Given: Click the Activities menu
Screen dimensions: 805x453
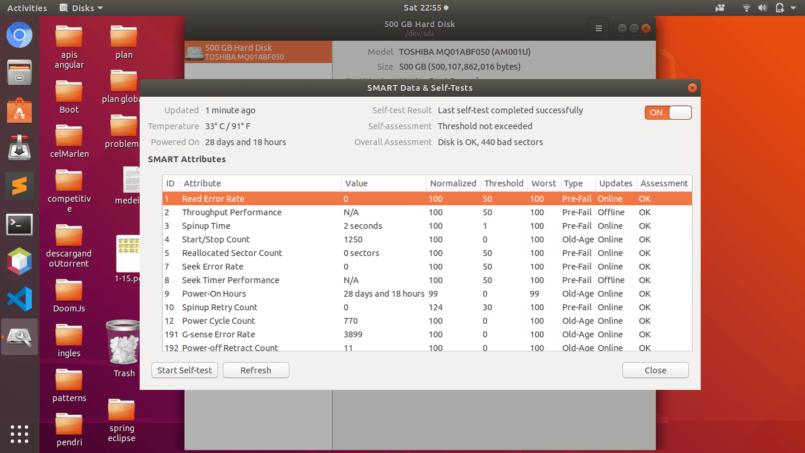Looking at the screenshot, I should pyautogui.click(x=27, y=8).
